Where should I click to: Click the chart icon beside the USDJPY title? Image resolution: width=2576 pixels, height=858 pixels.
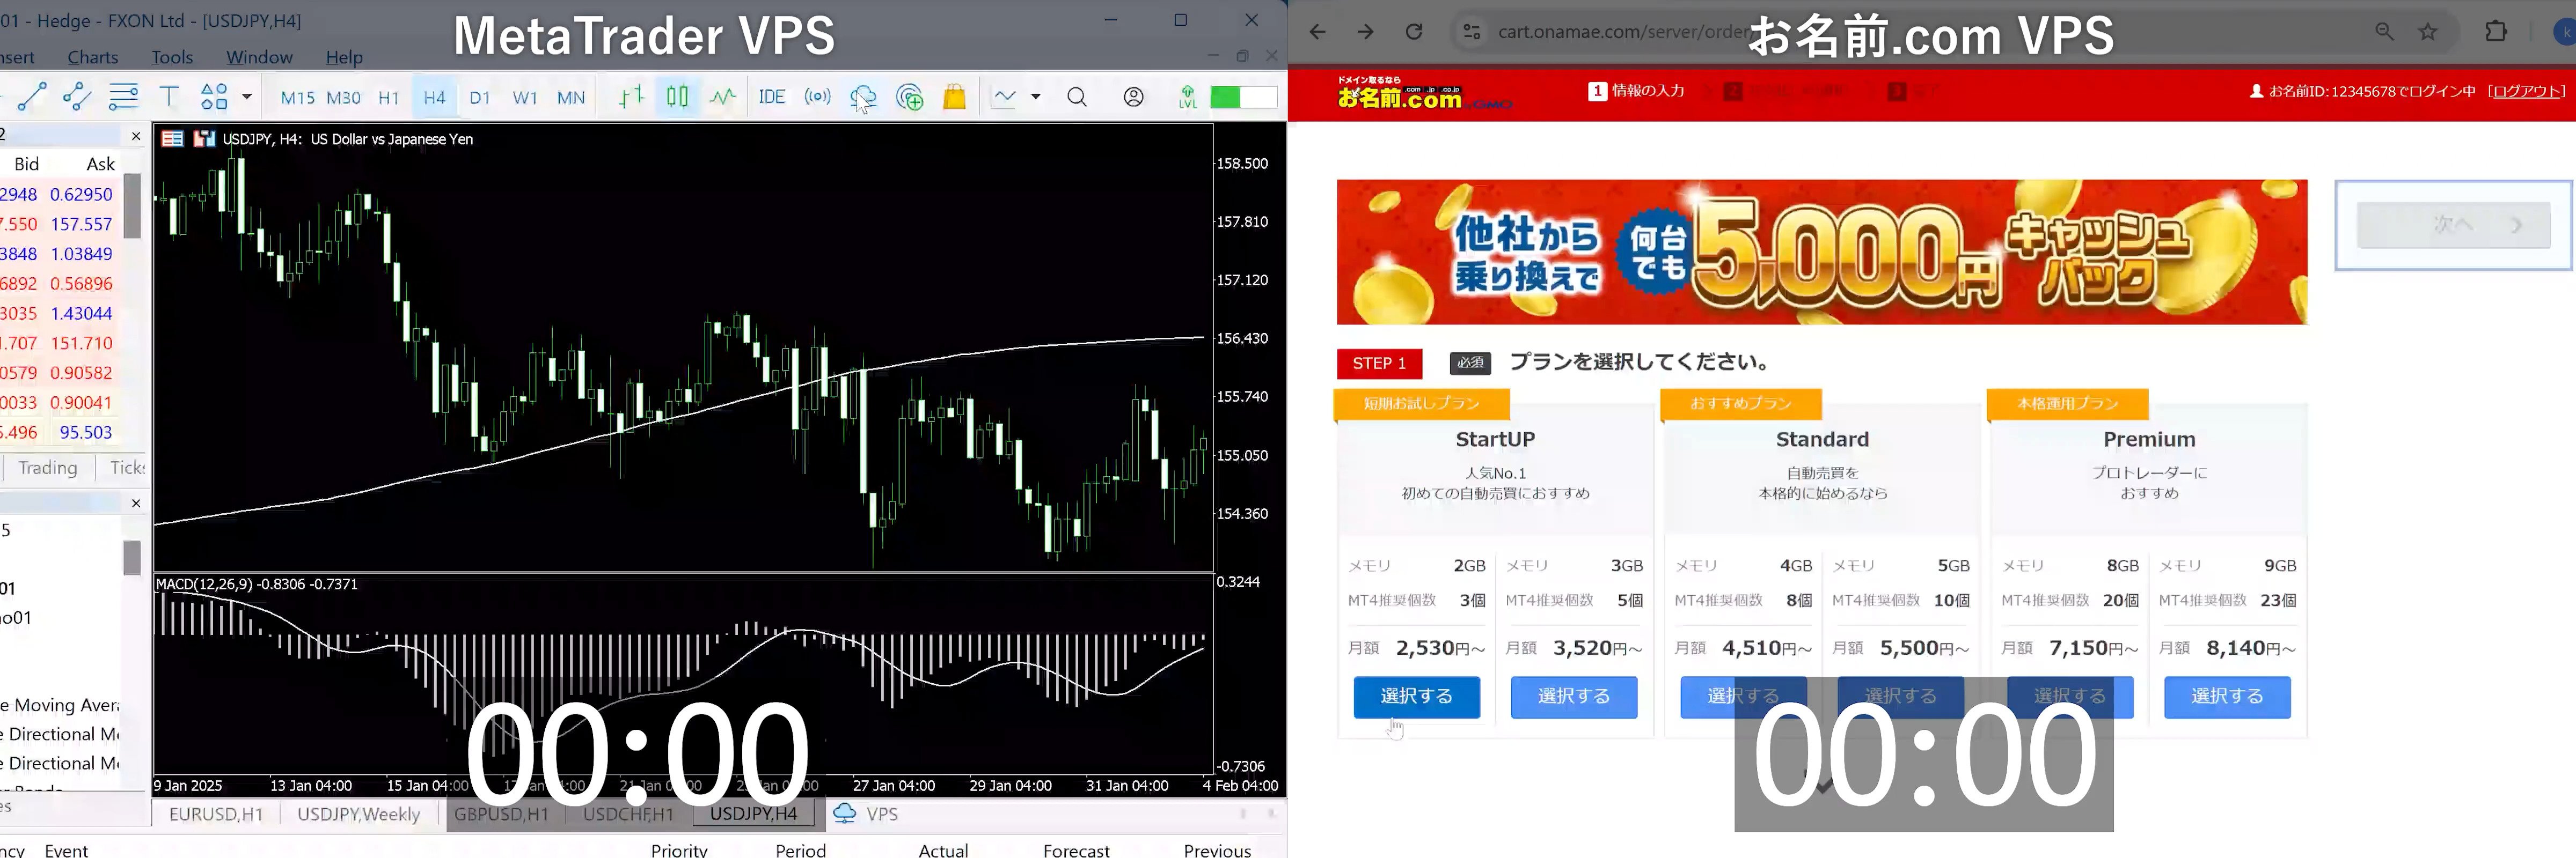pyautogui.click(x=205, y=139)
